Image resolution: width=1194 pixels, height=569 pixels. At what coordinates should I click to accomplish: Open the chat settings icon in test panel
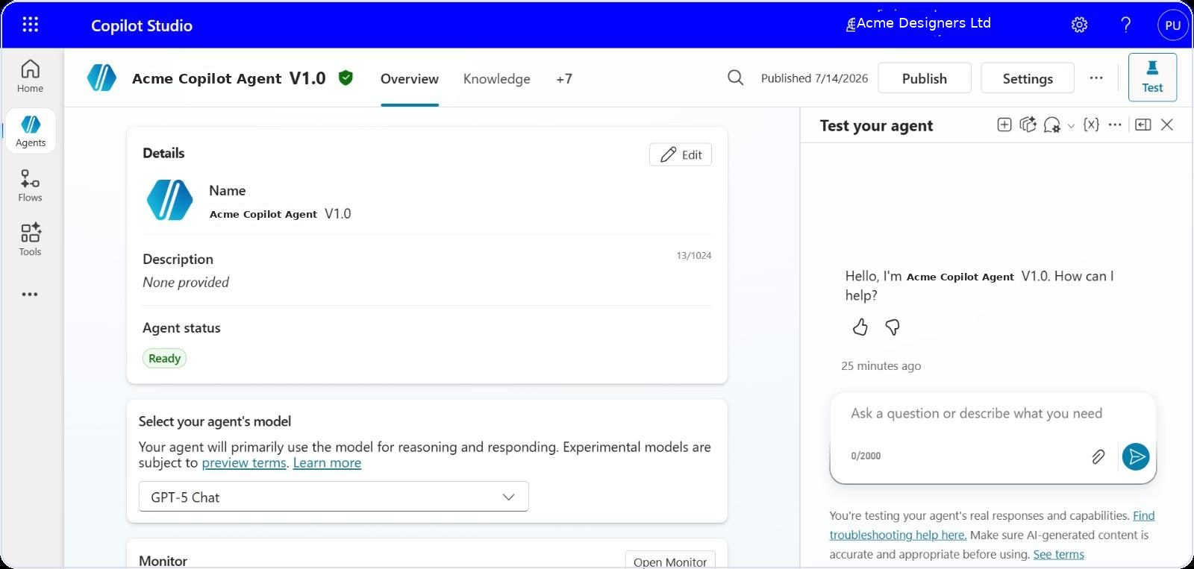tap(1052, 125)
